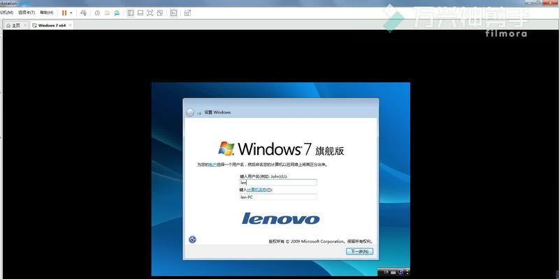This screenshot has width=559, height=279.
Task: Switch to the 主页 tab
Action: [x=15, y=25]
